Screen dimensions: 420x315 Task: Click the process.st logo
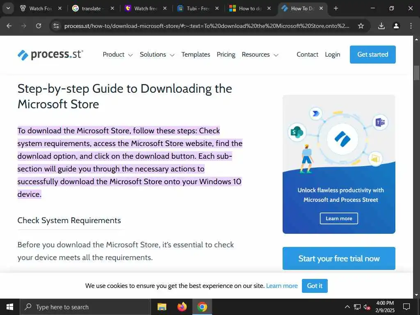[x=50, y=55]
